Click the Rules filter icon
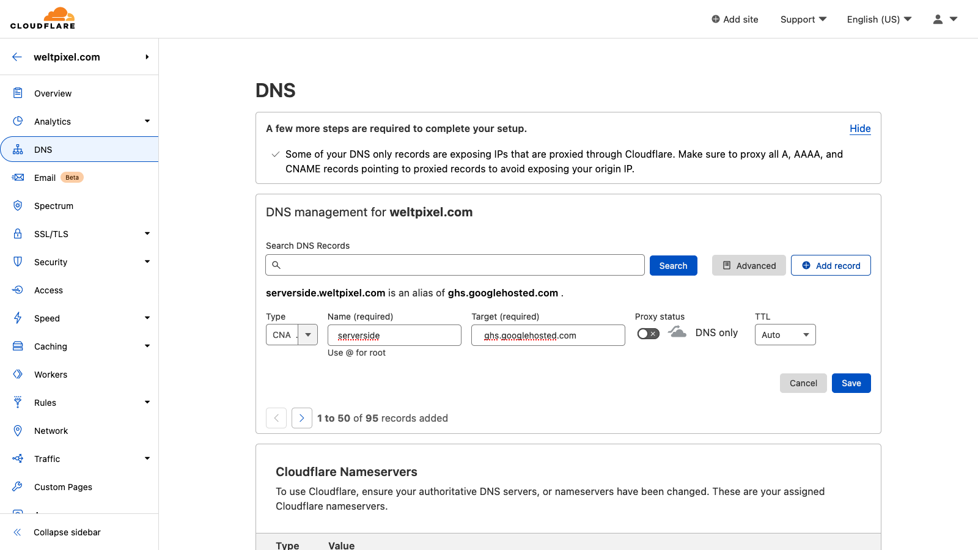978x550 pixels. pyautogui.click(x=18, y=402)
